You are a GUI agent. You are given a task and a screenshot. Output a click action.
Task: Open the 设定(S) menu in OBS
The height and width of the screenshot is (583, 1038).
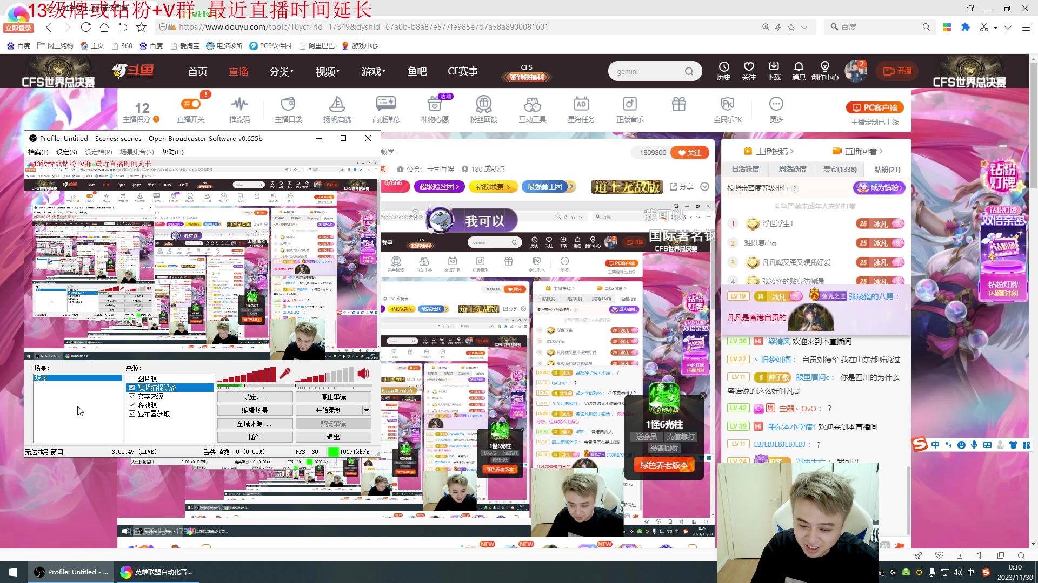point(66,152)
